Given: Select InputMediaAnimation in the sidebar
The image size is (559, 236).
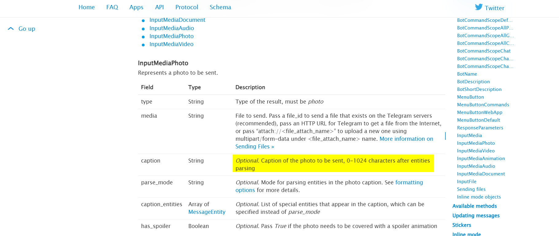Looking at the screenshot, I should point(481,159).
